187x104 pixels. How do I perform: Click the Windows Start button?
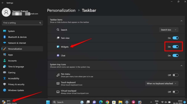(48, 102)
